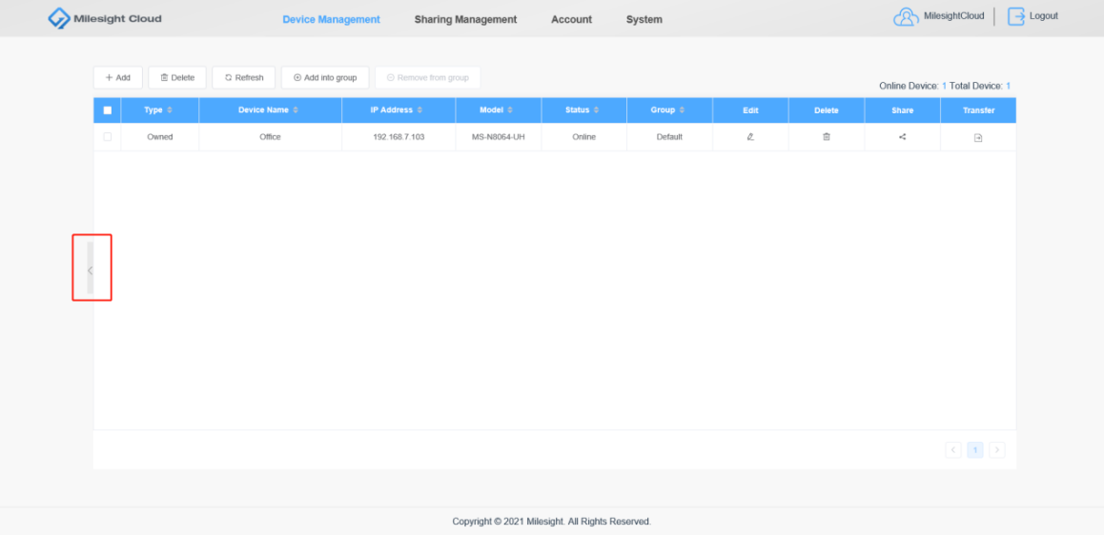Delete the Office device via trash icon

point(827,137)
